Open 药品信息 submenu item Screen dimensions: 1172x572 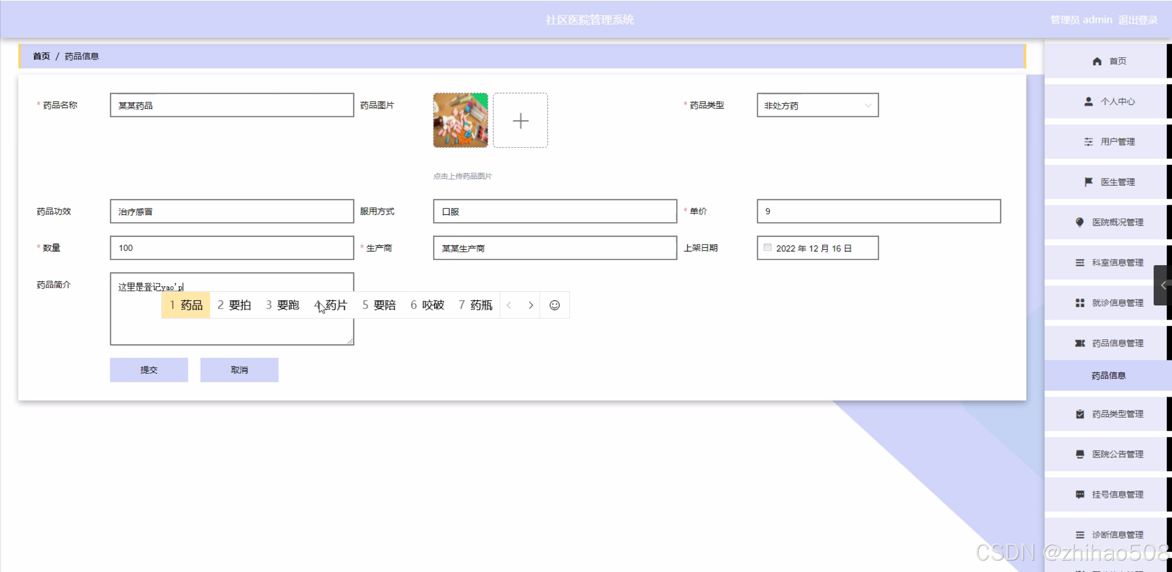pyautogui.click(x=1108, y=376)
